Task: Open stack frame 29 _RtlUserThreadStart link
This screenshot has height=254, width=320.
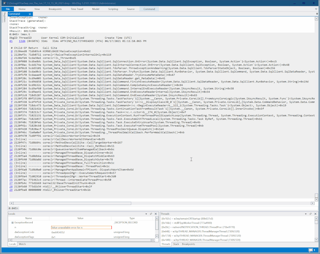Action: click(11, 190)
